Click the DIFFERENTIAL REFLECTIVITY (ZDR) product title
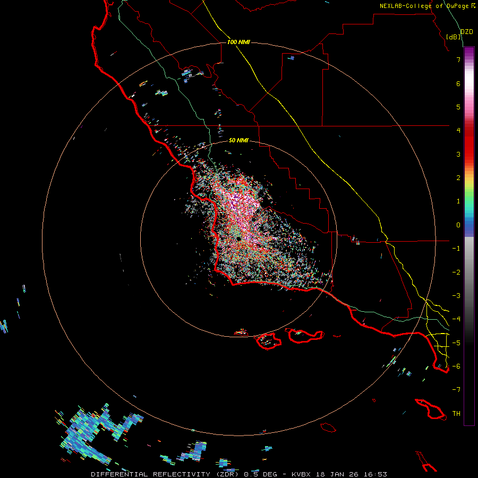478x478 pixels. pyautogui.click(x=166, y=474)
